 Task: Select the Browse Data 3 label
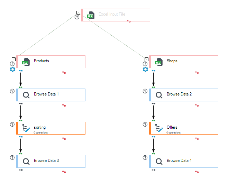click(46, 161)
